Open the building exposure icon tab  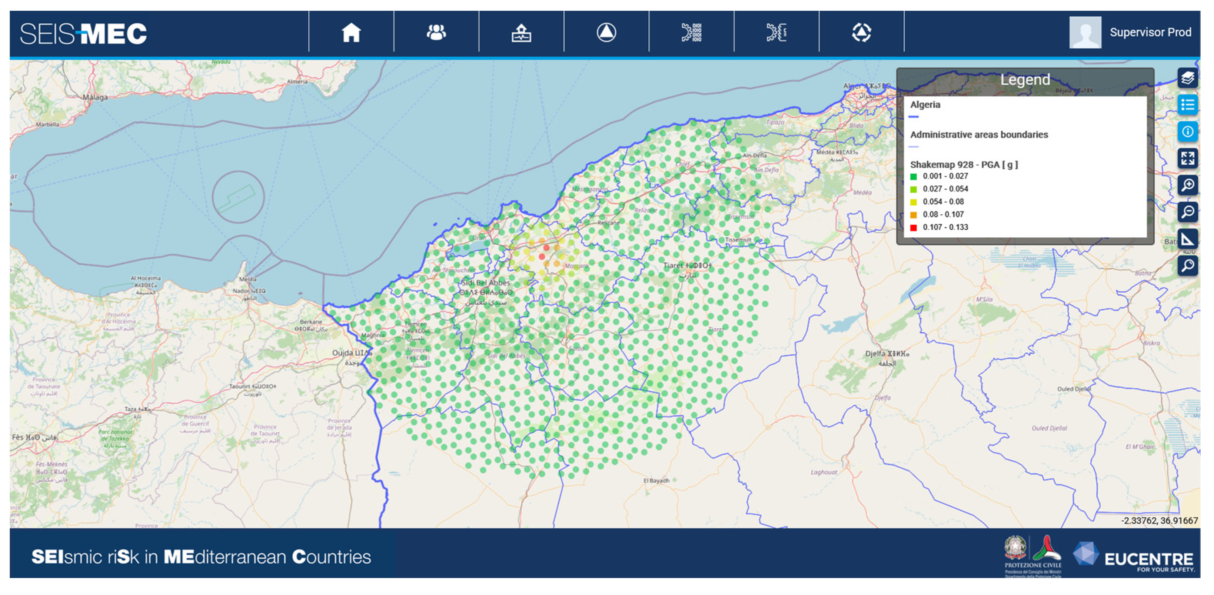tap(521, 33)
